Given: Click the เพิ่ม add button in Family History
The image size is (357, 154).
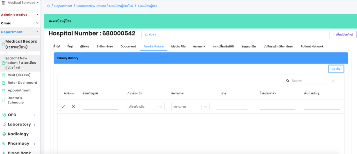Looking at the screenshot, I should pyautogui.click(x=336, y=69).
